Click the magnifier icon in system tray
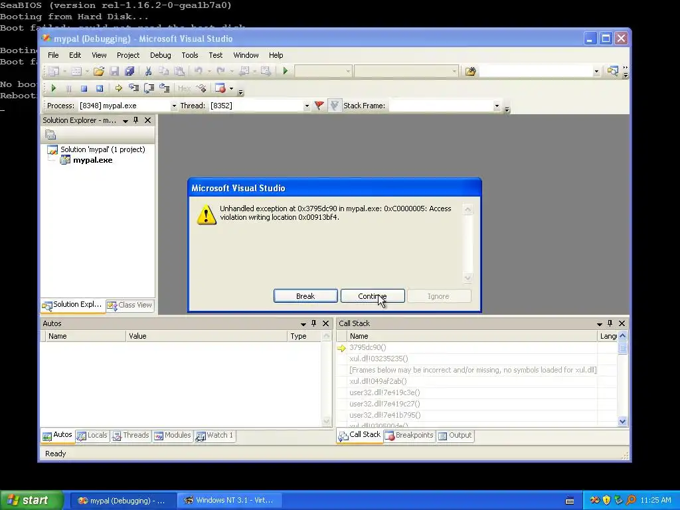 pyautogui.click(x=631, y=500)
